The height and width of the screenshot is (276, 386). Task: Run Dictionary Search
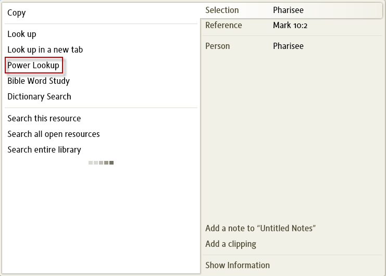[x=39, y=97]
